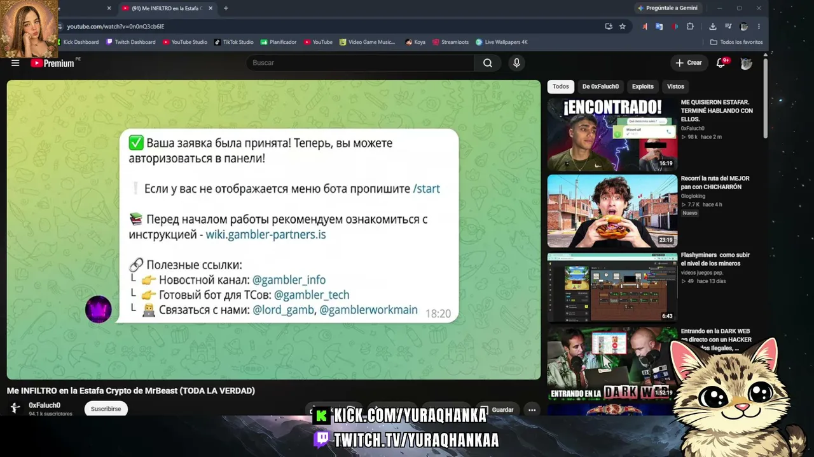The height and width of the screenshot is (457, 814).
Task: Click the Crear button
Action: [x=689, y=63]
